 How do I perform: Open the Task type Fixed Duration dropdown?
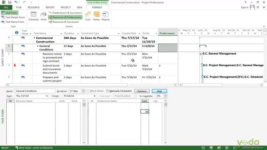pyautogui.click(x=134, y=96)
